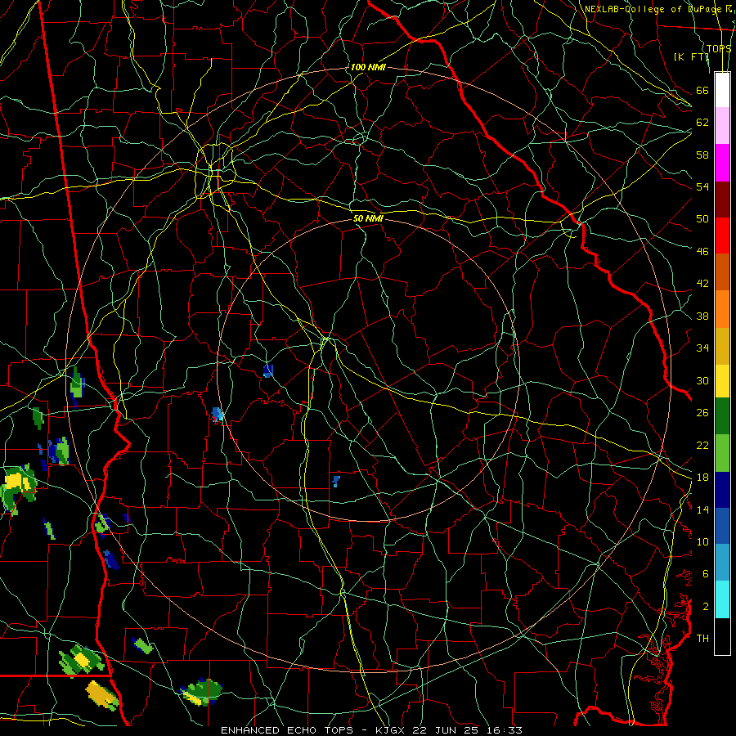736x736 pixels.
Task: Click the black TH legend swatch
Action: pyautogui.click(x=722, y=636)
